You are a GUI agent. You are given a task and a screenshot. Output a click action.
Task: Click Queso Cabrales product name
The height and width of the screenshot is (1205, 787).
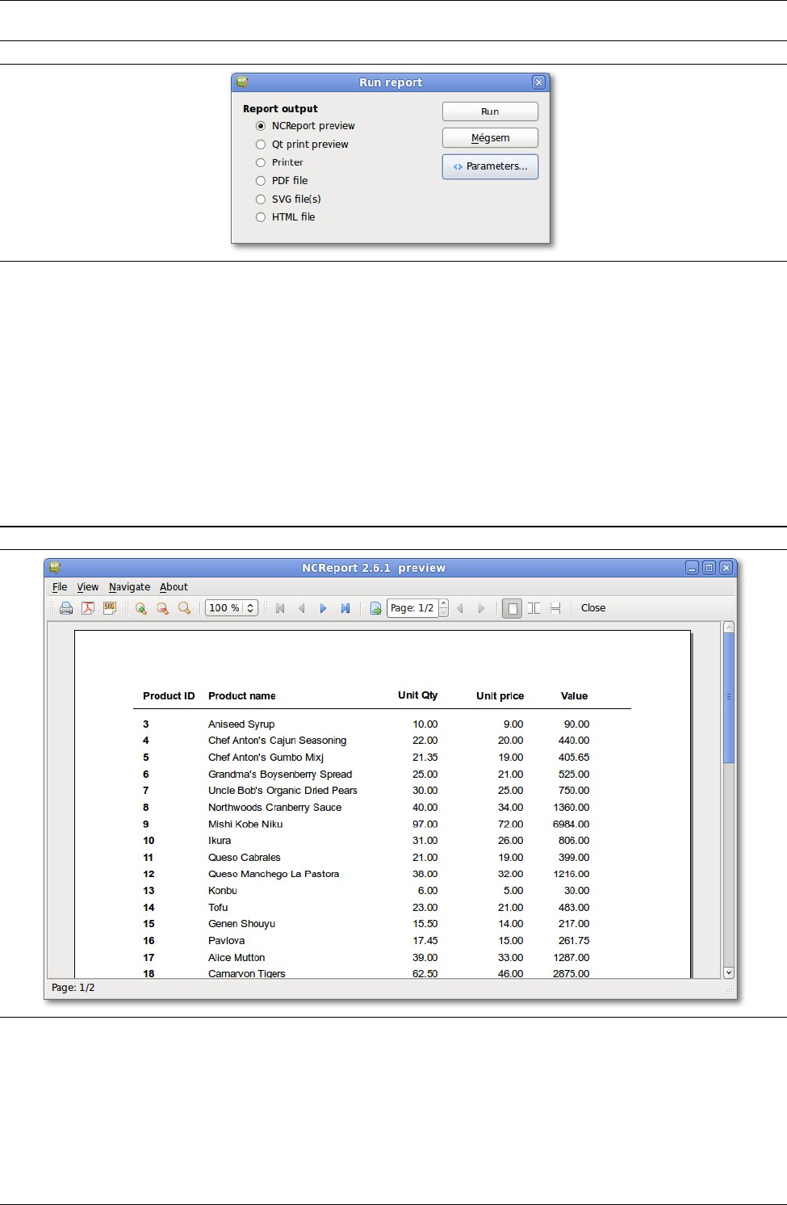245,858
